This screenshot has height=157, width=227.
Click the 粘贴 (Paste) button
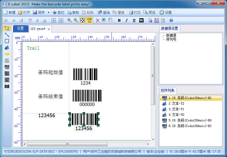click(x=88, y=13)
